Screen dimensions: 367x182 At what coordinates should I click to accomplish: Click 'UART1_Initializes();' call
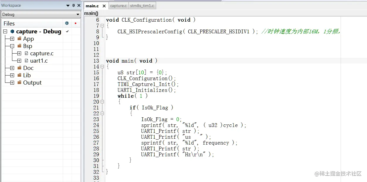[147, 90]
